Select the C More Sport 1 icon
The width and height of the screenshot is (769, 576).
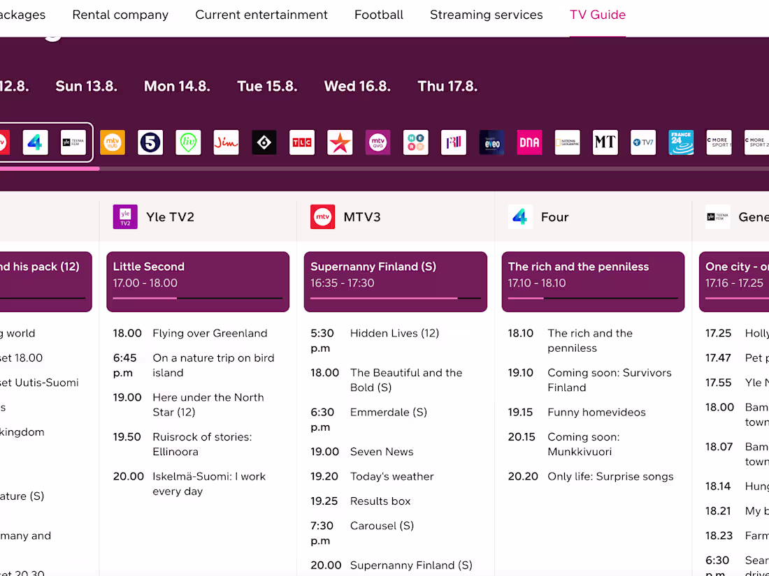719,142
